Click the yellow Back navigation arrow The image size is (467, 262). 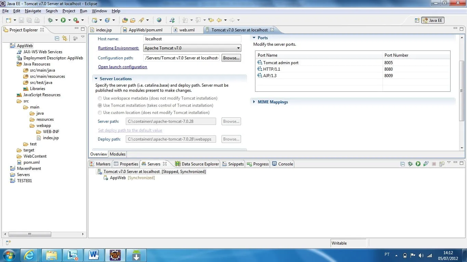(219, 20)
